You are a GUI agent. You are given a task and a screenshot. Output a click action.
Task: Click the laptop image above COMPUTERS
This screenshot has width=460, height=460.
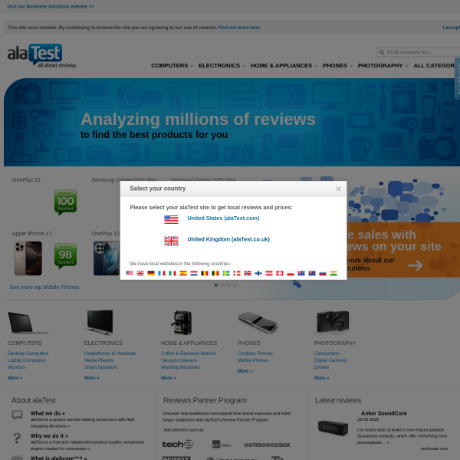28,323
